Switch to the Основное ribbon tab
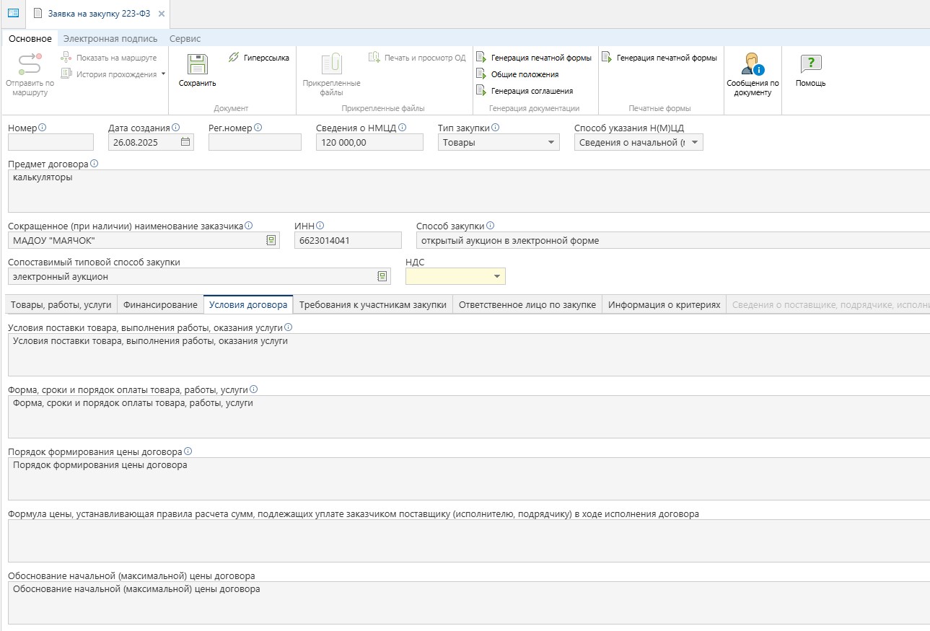930x631 pixels. tap(30, 38)
